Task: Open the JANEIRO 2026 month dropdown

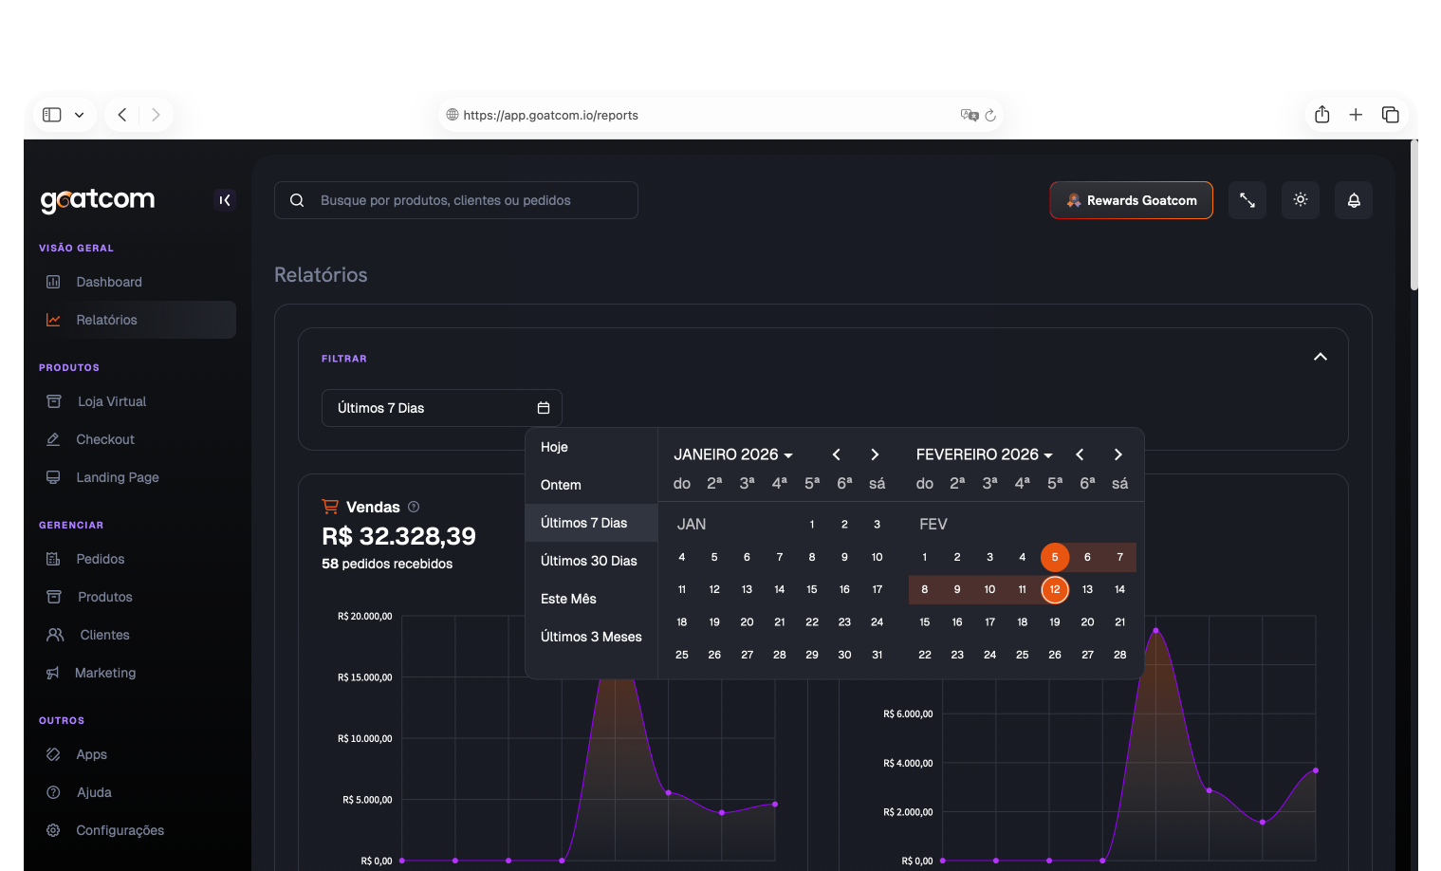Action: [x=732, y=454]
